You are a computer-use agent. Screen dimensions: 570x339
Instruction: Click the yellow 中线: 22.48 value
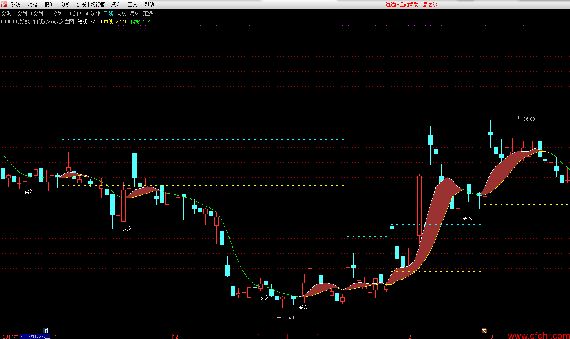116,21
